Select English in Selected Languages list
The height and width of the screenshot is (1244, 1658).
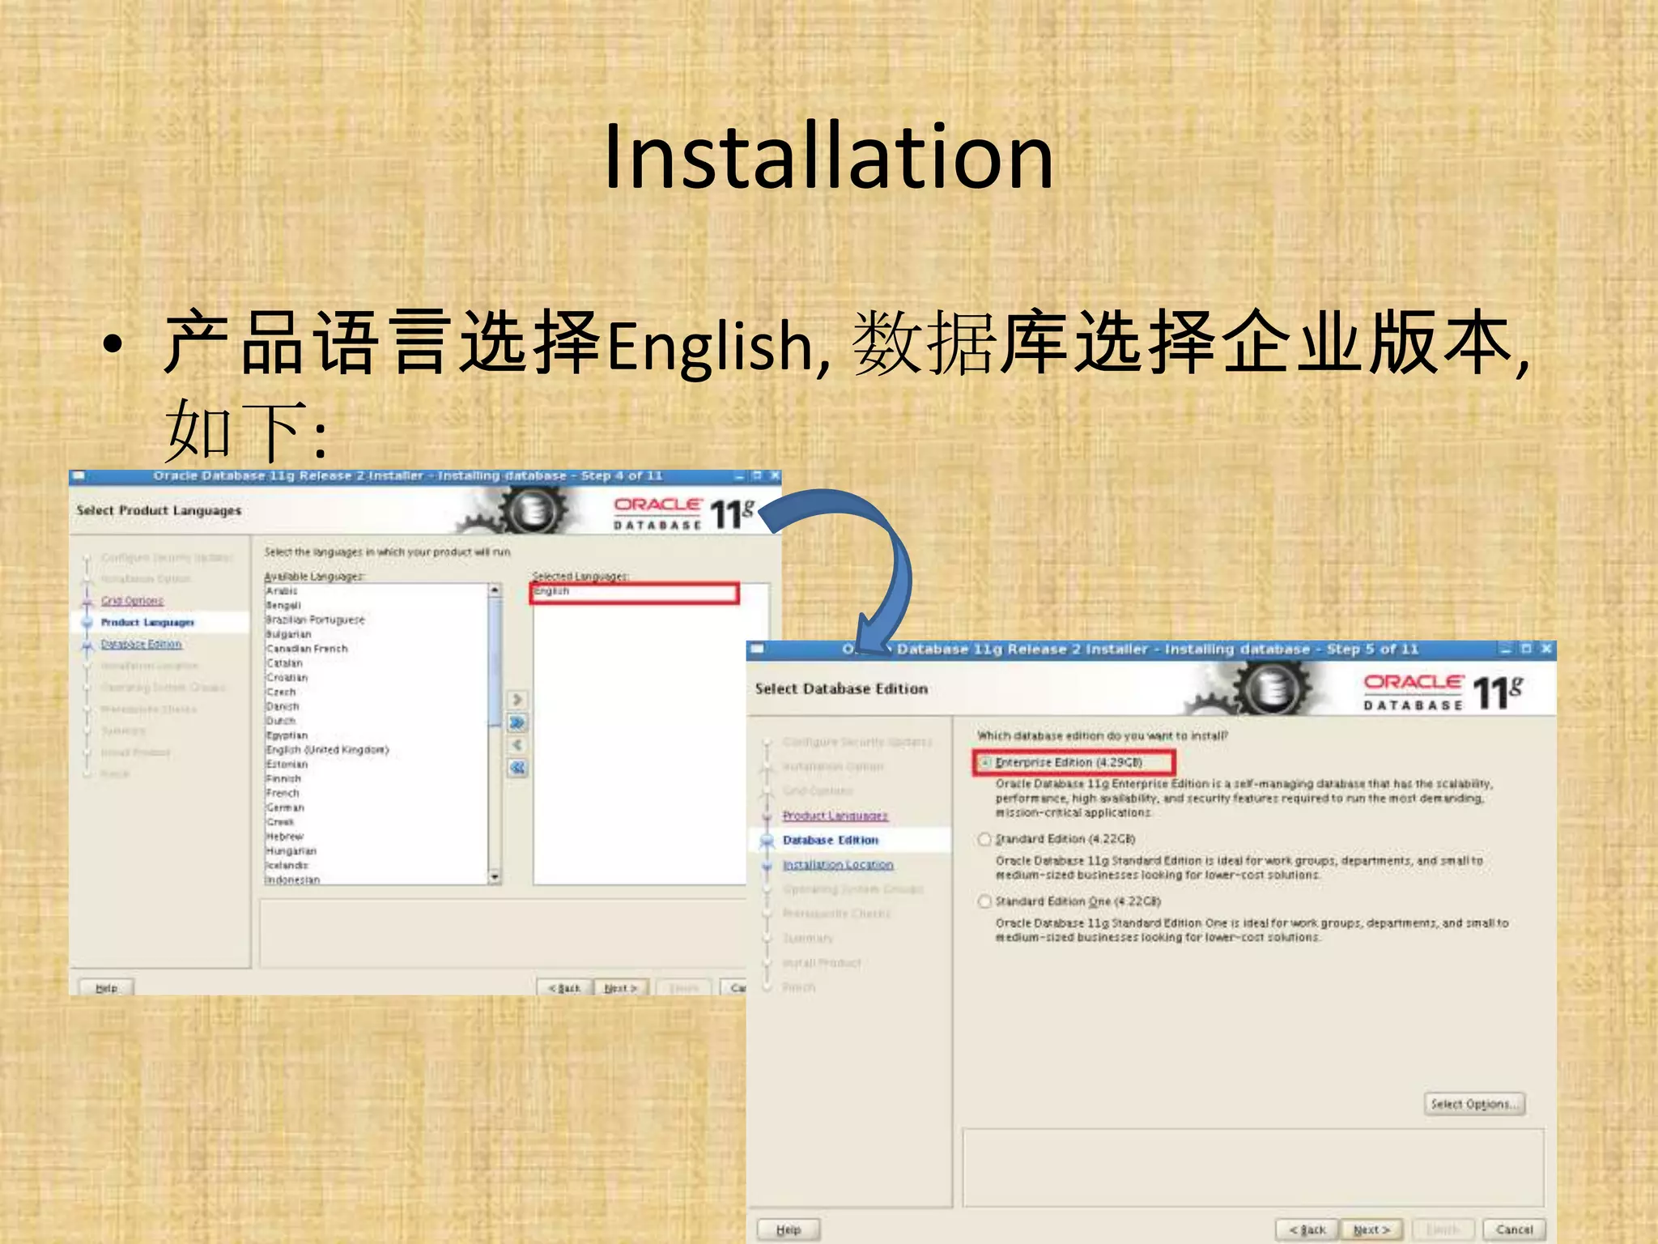tap(551, 591)
